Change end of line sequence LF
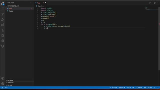The height and width of the screenshot is (90, 160). 133,87
